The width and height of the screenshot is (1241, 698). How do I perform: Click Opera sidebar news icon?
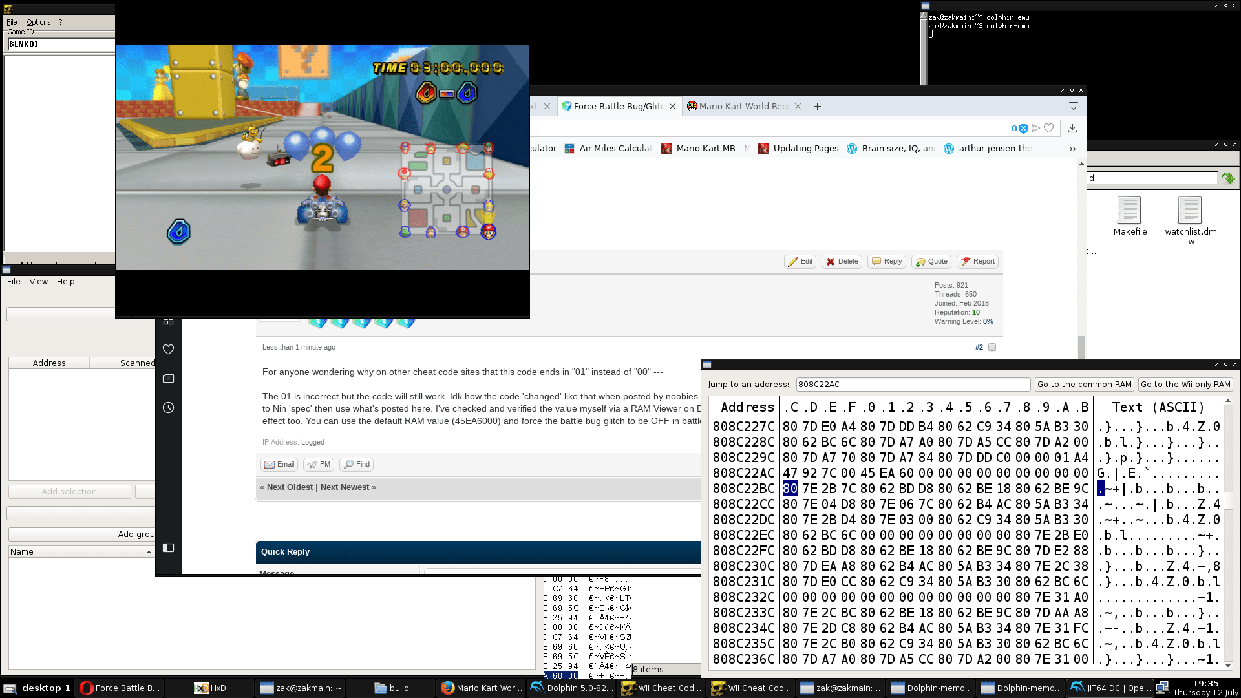click(168, 379)
